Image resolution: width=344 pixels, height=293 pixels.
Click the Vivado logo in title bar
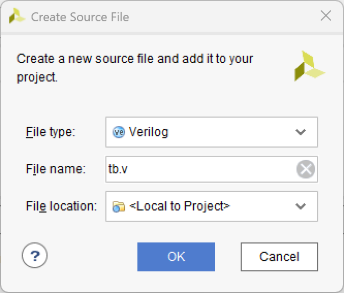17,16
